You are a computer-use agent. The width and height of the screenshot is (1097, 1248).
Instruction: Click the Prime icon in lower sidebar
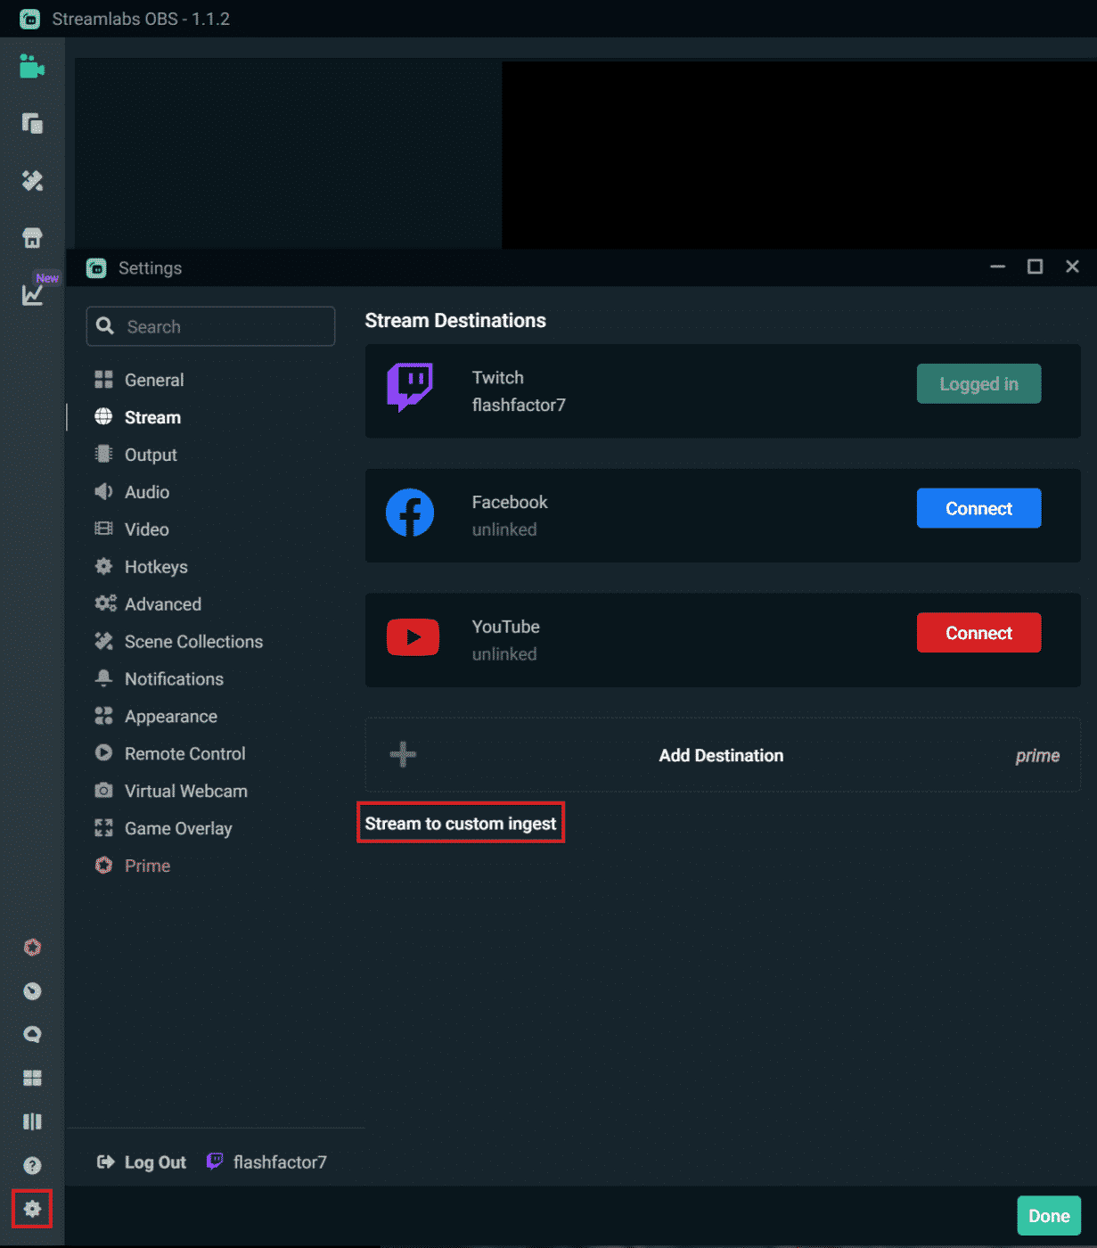click(32, 948)
